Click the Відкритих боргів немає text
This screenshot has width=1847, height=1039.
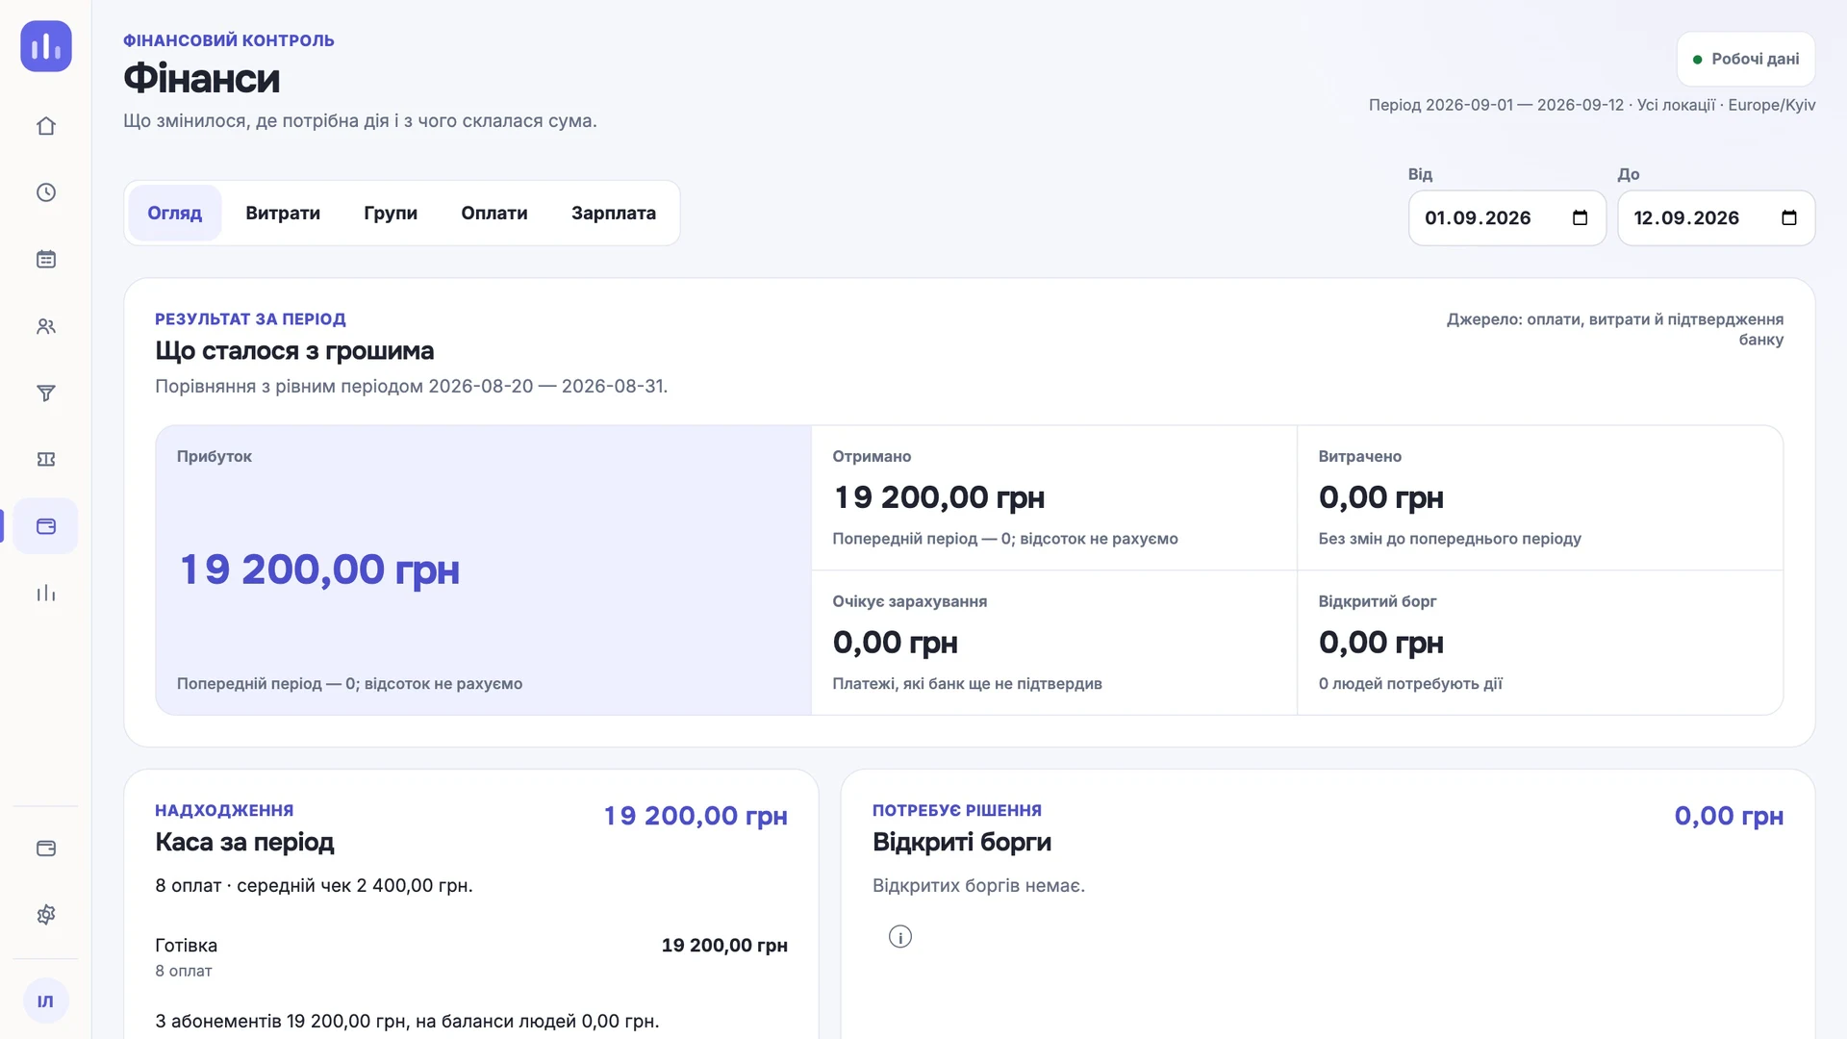(x=978, y=885)
